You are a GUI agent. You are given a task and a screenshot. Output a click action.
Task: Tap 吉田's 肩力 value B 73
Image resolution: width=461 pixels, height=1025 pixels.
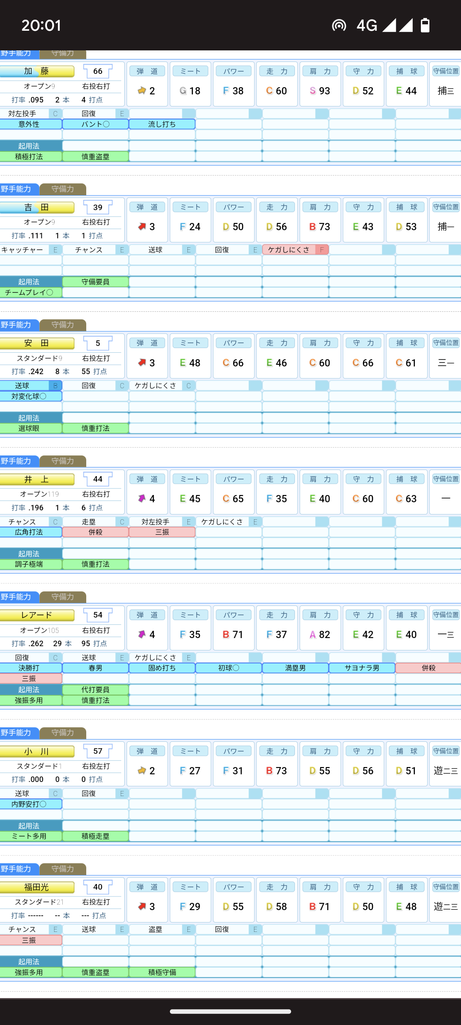click(x=320, y=226)
